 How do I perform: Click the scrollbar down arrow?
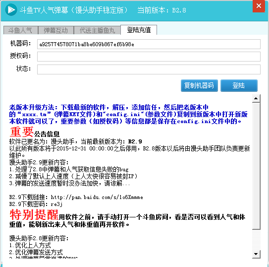pos(256,254)
